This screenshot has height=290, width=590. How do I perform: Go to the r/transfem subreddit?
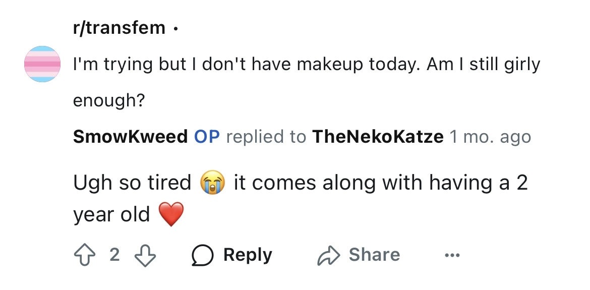pos(119,28)
